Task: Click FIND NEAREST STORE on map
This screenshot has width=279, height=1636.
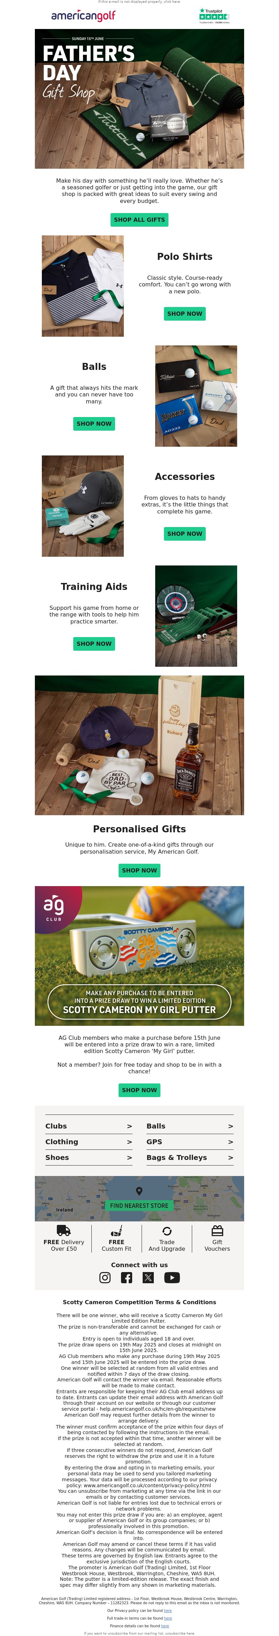Action: coord(139,1205)
